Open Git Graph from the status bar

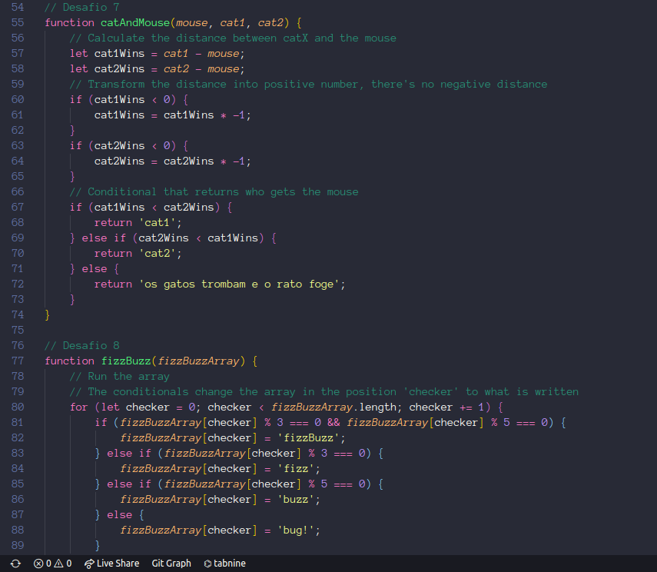pyautogui.click(x=171, y=563)
